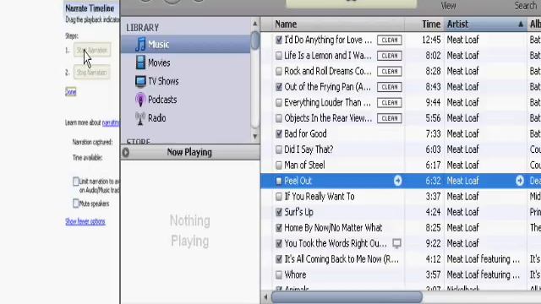This screenshot has height=304, width=541.
Task: Open the Music library icon
Action: pos(140,45)
